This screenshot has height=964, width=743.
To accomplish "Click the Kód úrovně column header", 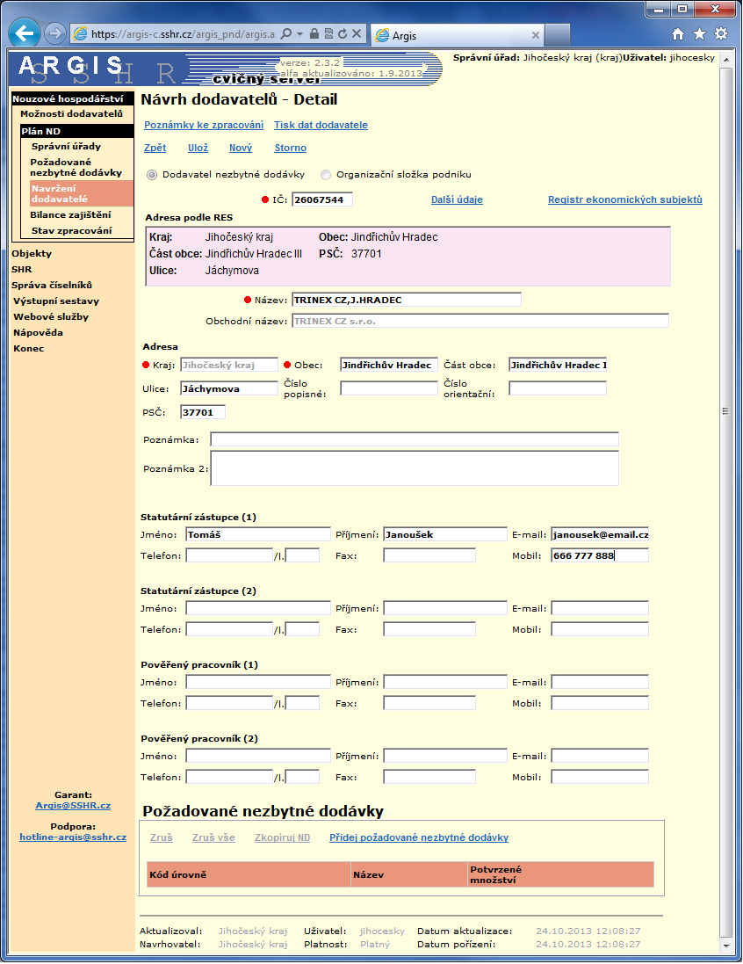I will pyautogui.click(x=249, y=874).
